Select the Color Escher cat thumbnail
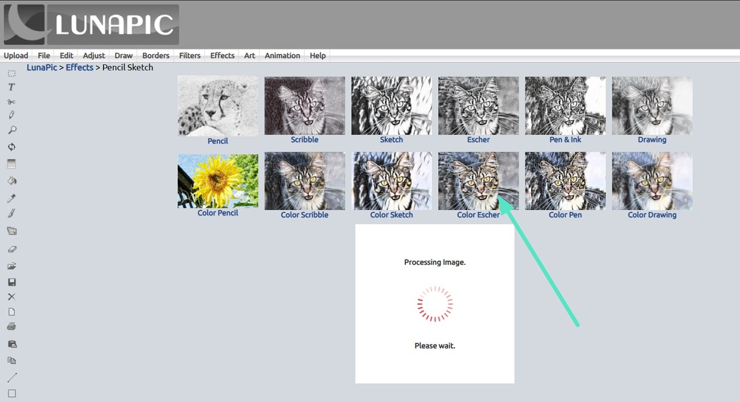This screenshot has height=402, width=740. pyautogui.click(x=478, y=181)
